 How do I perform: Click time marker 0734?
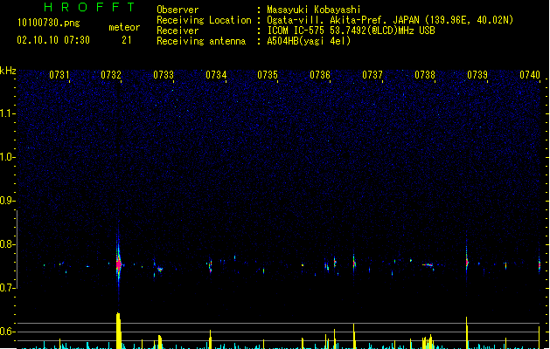click(x=216, y=75)
